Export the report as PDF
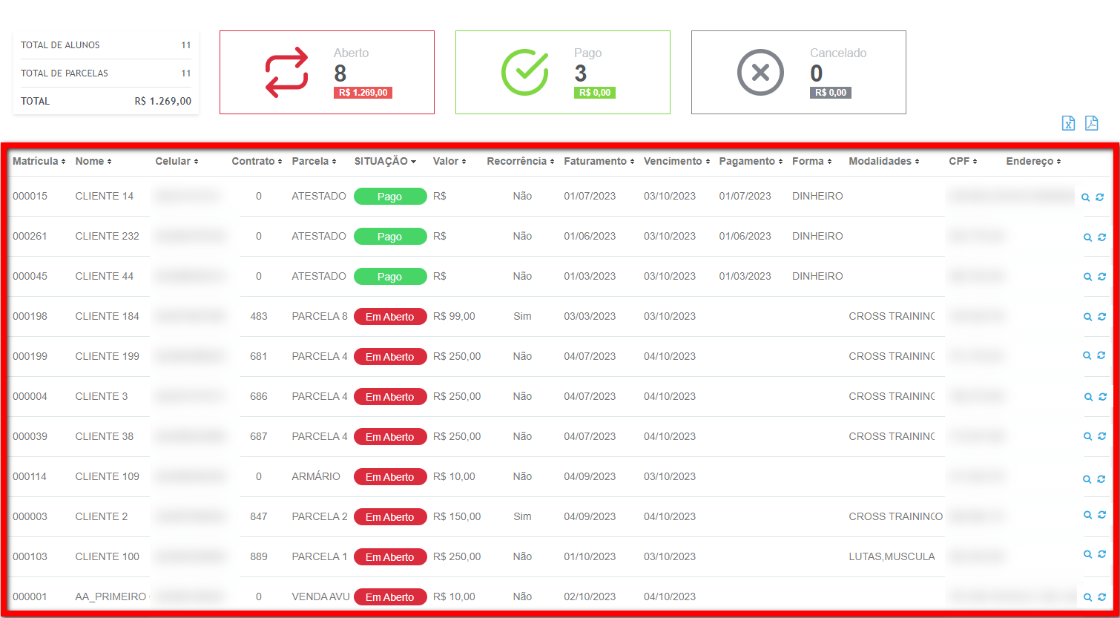Viewport: 1120px width, 618px height. (x=1092, y=123)
